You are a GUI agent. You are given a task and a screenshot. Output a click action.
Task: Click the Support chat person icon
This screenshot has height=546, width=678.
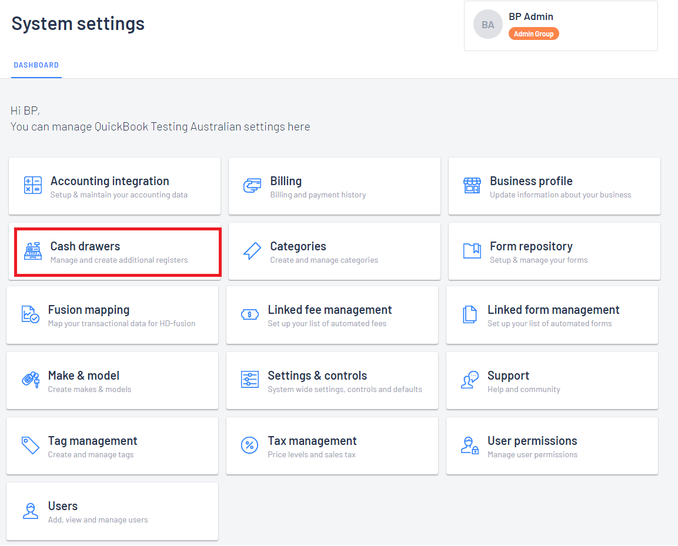tap(470, 380)
